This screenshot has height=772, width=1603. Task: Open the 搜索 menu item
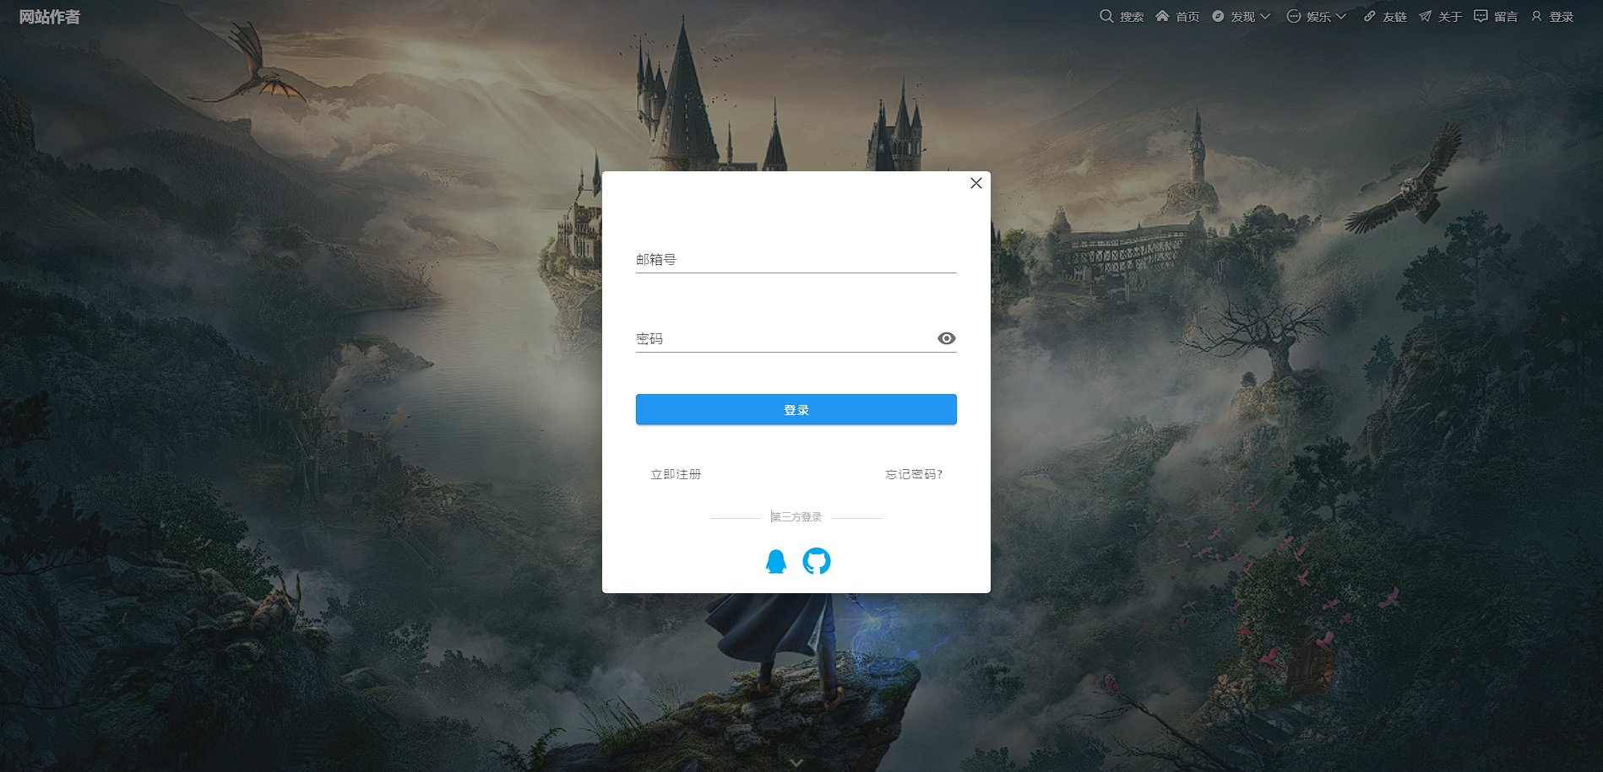click(x=1132, y=17)
